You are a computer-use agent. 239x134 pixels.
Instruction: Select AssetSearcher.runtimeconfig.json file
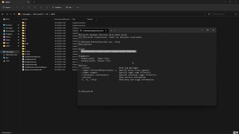coord(35,67)
